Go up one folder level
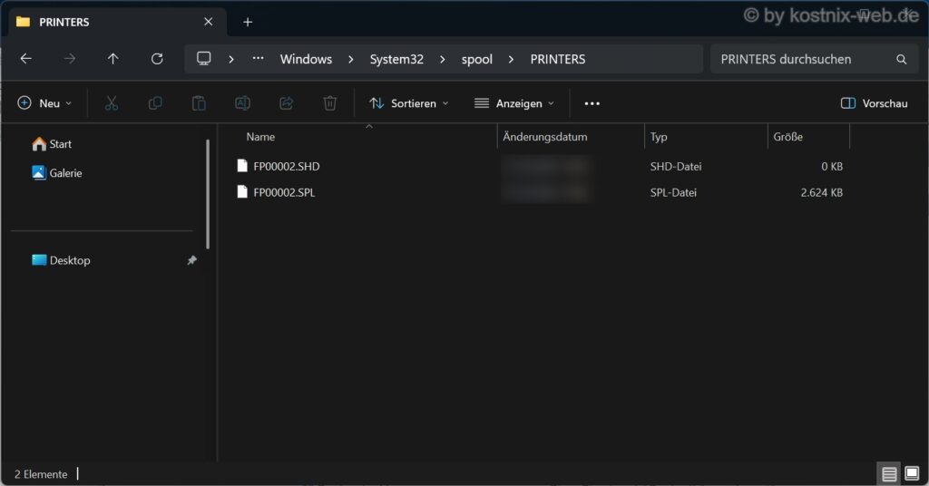Viewport: 929px width, 486px height. click(112, 59)
